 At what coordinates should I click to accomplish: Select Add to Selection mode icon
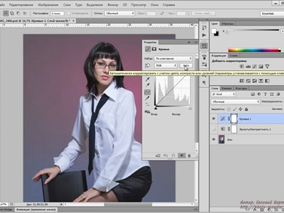[x=12, y=13]
